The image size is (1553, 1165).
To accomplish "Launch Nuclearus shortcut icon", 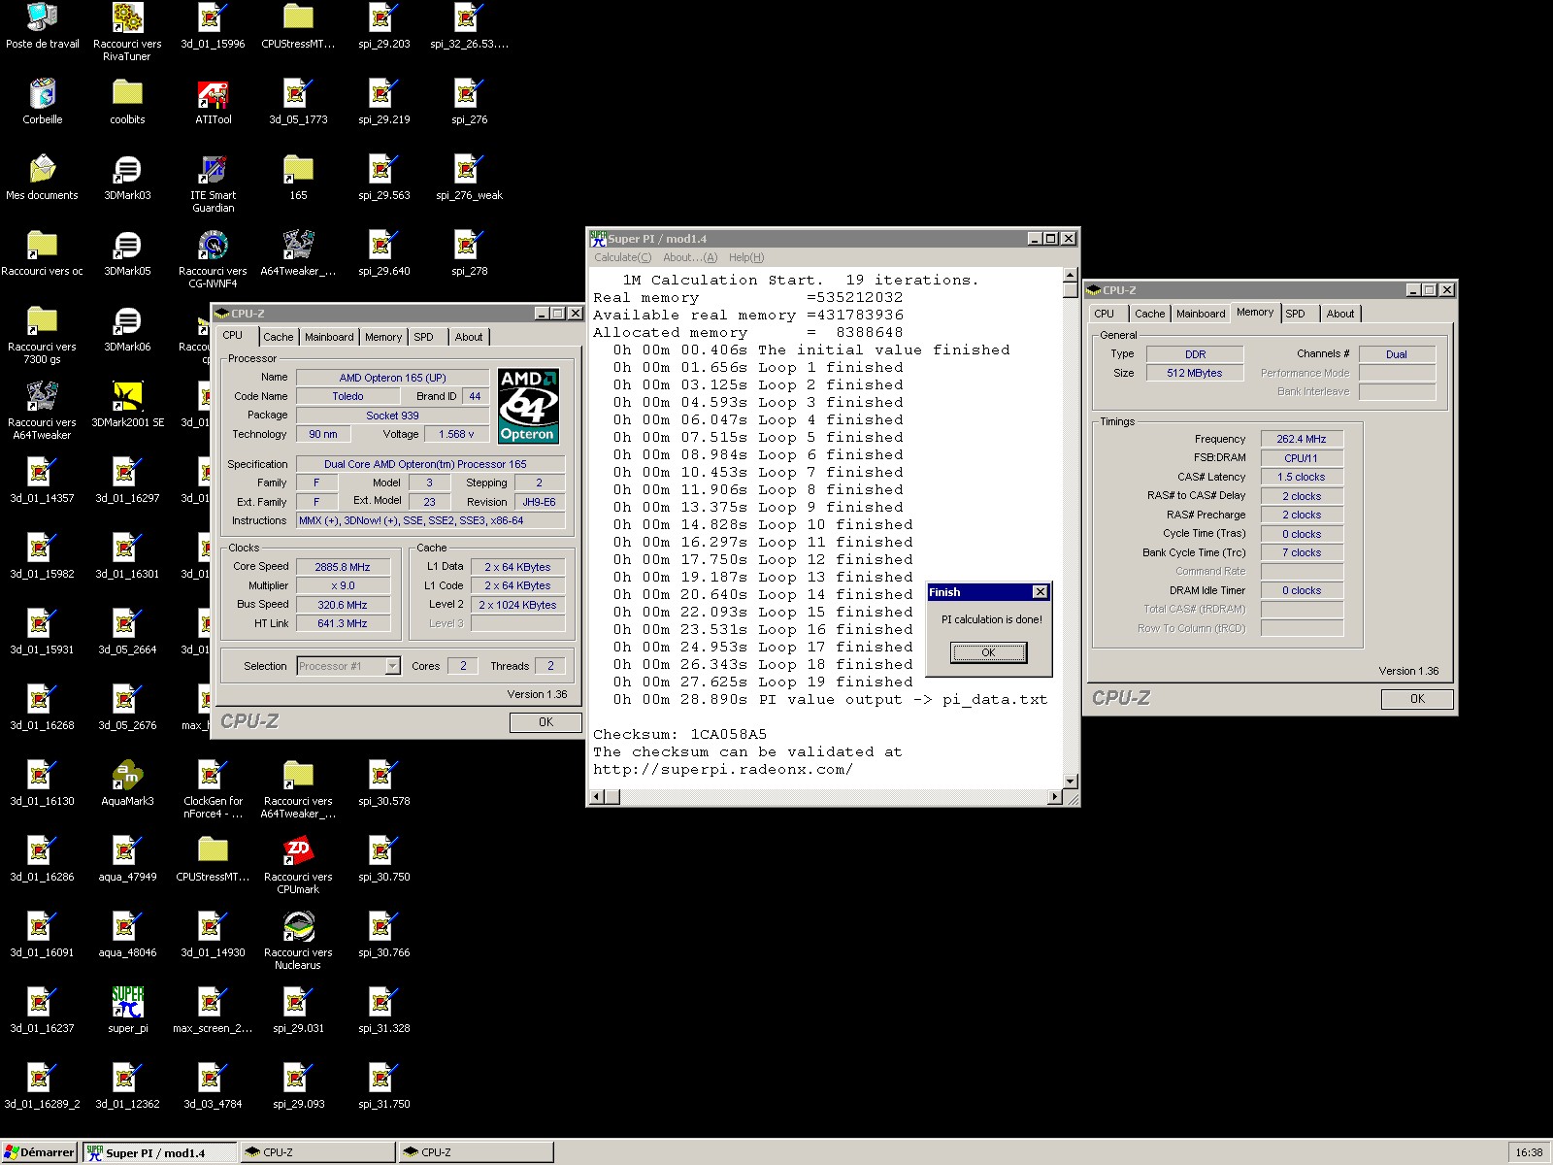I will pos(298,941).
